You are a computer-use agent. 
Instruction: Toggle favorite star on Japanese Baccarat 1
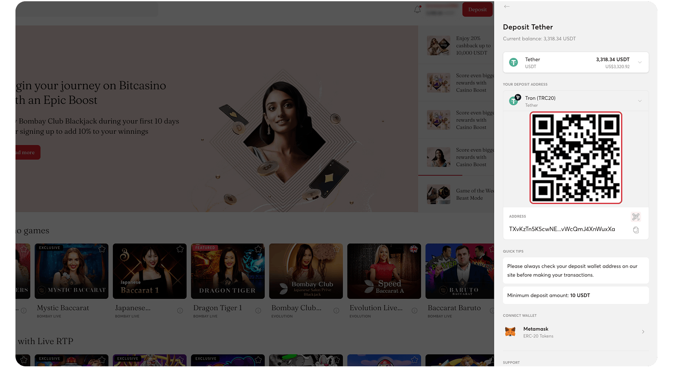pyautogui.click(x=180, y=249)
